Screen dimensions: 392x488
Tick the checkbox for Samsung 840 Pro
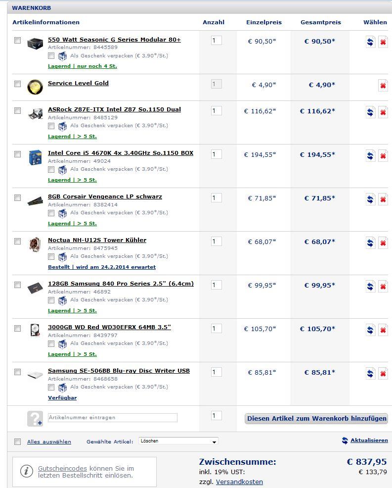(18, 285)
